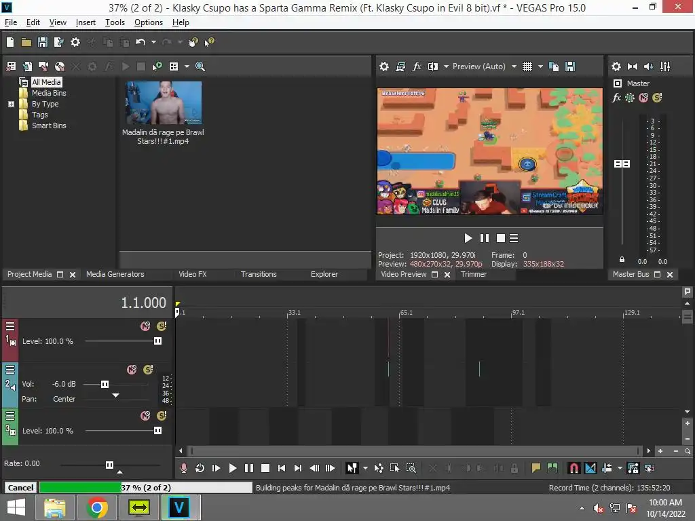Click the Master FX icon
This screenshot has width=695, height=521.
click(x=616, y=98)
